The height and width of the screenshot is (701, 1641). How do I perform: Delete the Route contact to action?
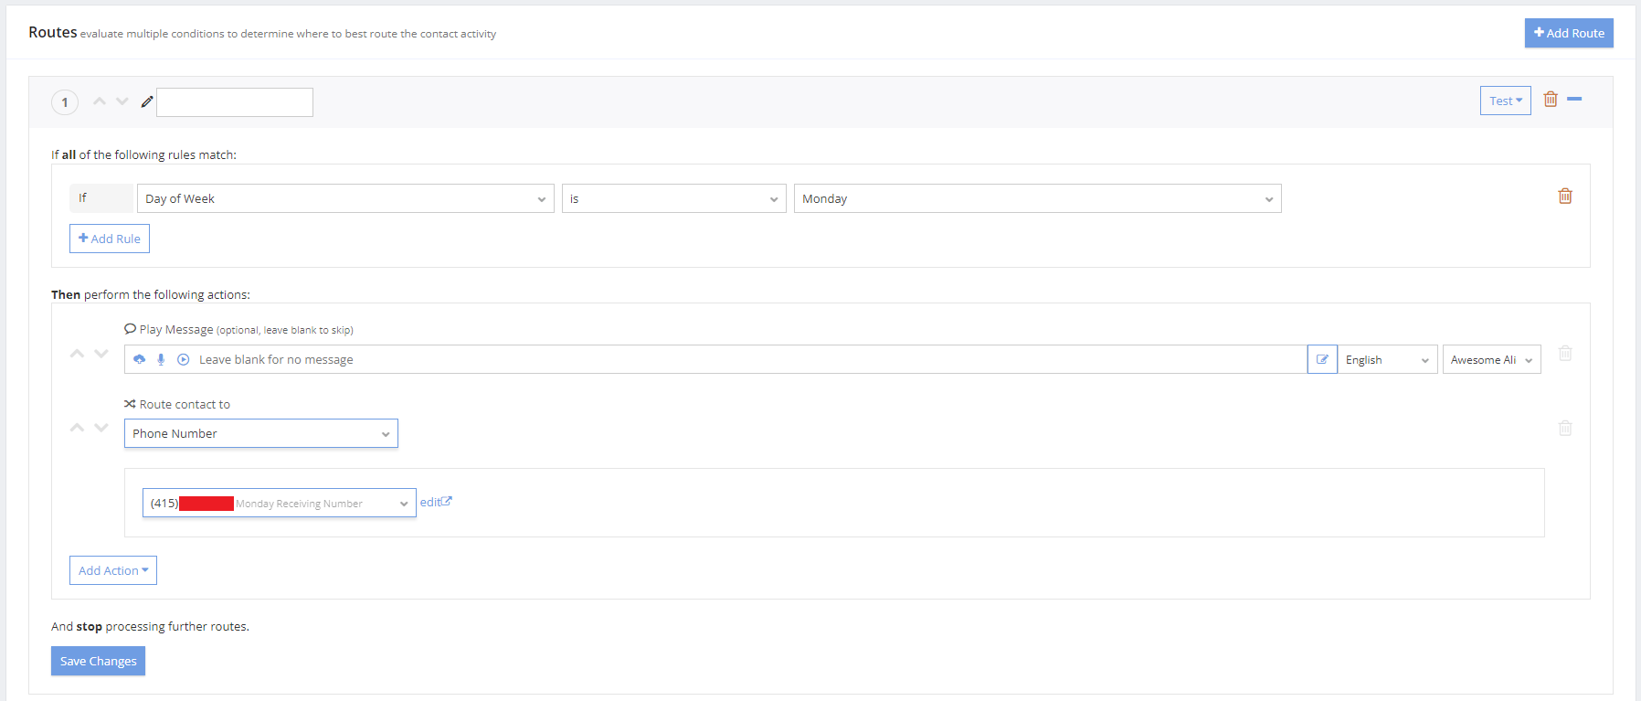[1565, 428]
